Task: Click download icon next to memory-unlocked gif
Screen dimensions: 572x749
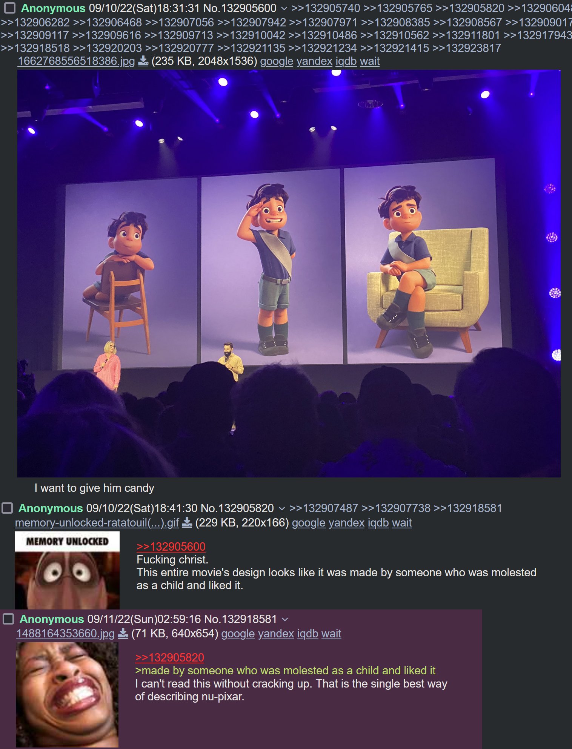Action: coord(187,522)
